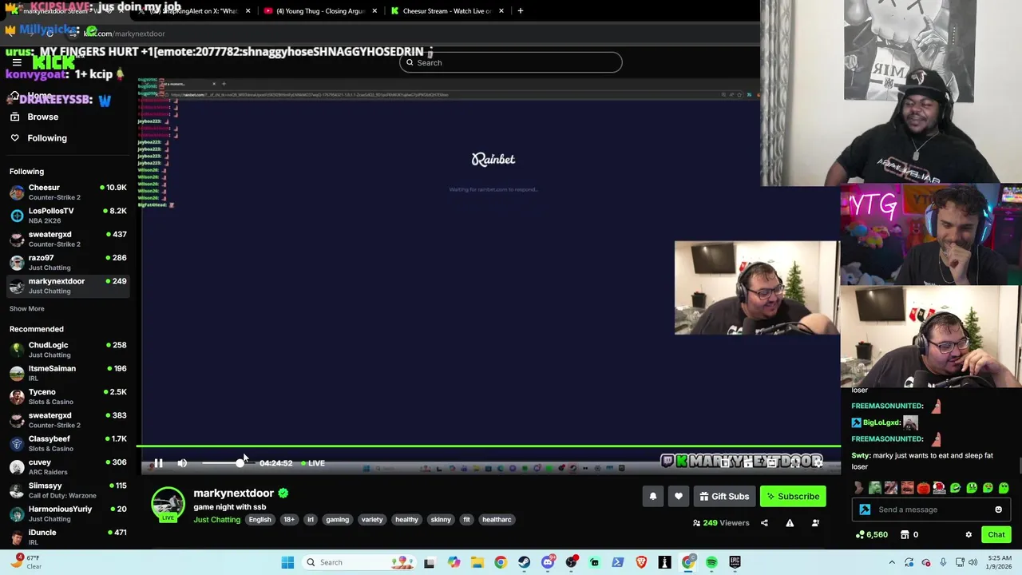This screenshot has height=575, width=1022.
Task: Open the recommended channel iDuncle
Action: pos(68,537)
